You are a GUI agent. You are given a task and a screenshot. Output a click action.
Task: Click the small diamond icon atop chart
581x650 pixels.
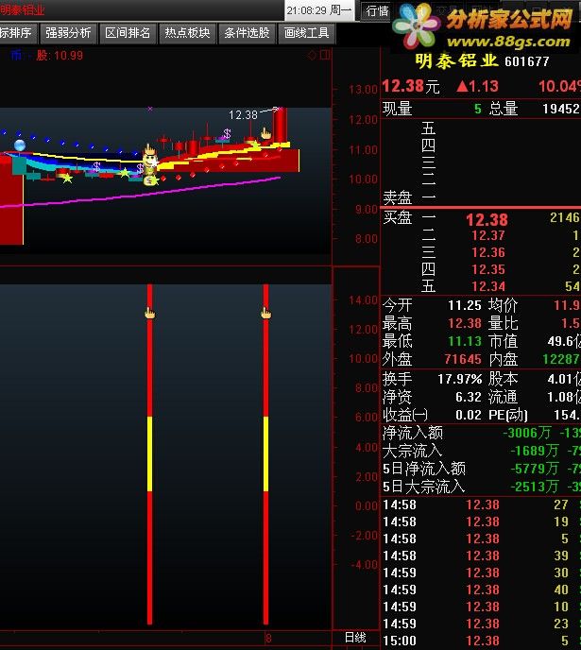click(312, 55)
